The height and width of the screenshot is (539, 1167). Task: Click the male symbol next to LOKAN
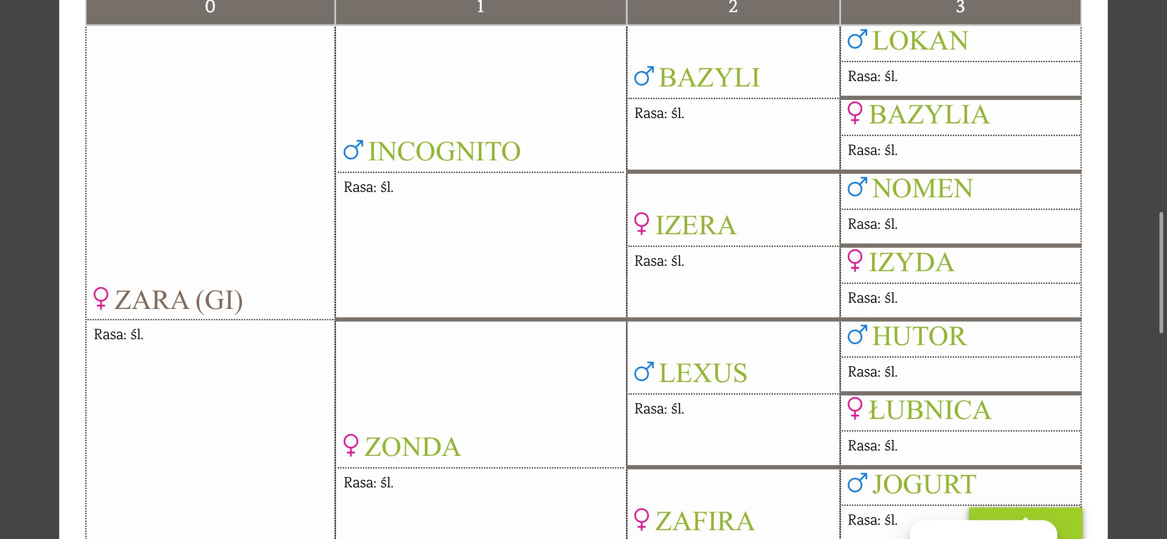857,39
